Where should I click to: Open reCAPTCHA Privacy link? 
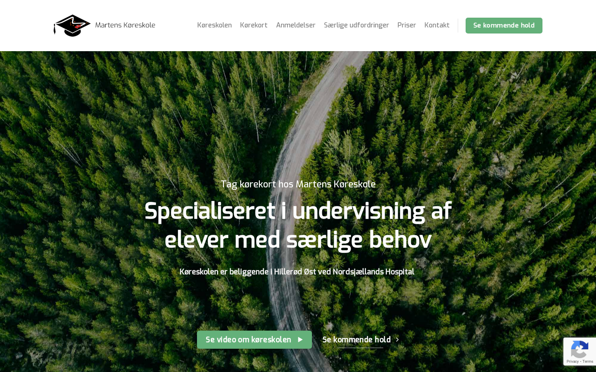(572, 361)
